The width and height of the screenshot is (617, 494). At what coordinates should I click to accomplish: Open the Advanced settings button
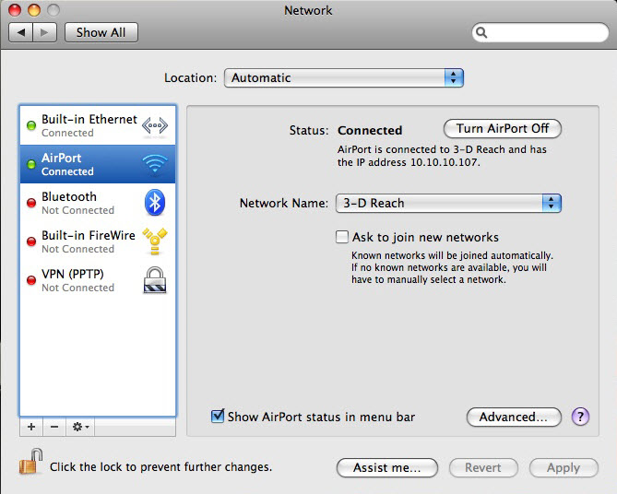pos(513,417)
